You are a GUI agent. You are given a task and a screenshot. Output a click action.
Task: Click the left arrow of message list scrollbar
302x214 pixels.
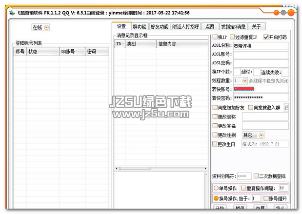click(x=116, y=168)
